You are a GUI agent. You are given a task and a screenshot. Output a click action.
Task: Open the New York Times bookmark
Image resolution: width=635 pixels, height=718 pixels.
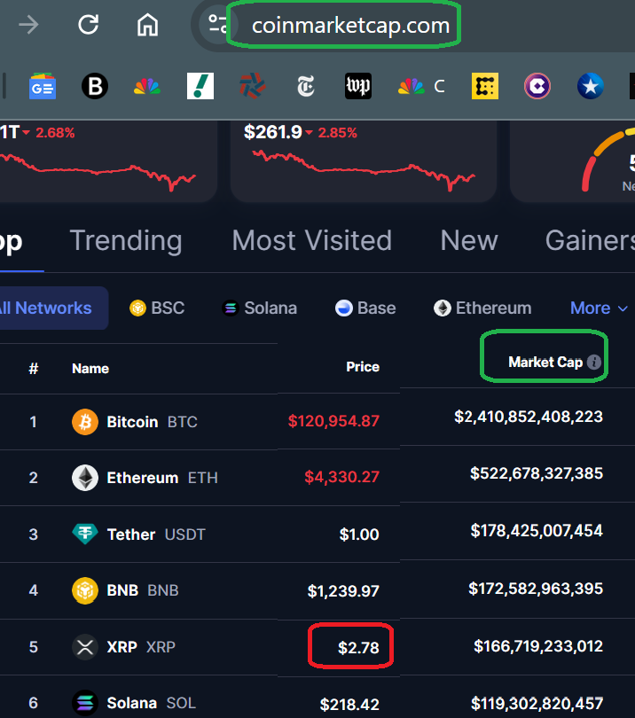pos(306,86)
